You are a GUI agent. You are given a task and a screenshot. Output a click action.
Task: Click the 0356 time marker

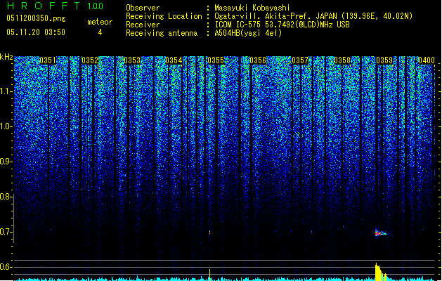point(258,60)
